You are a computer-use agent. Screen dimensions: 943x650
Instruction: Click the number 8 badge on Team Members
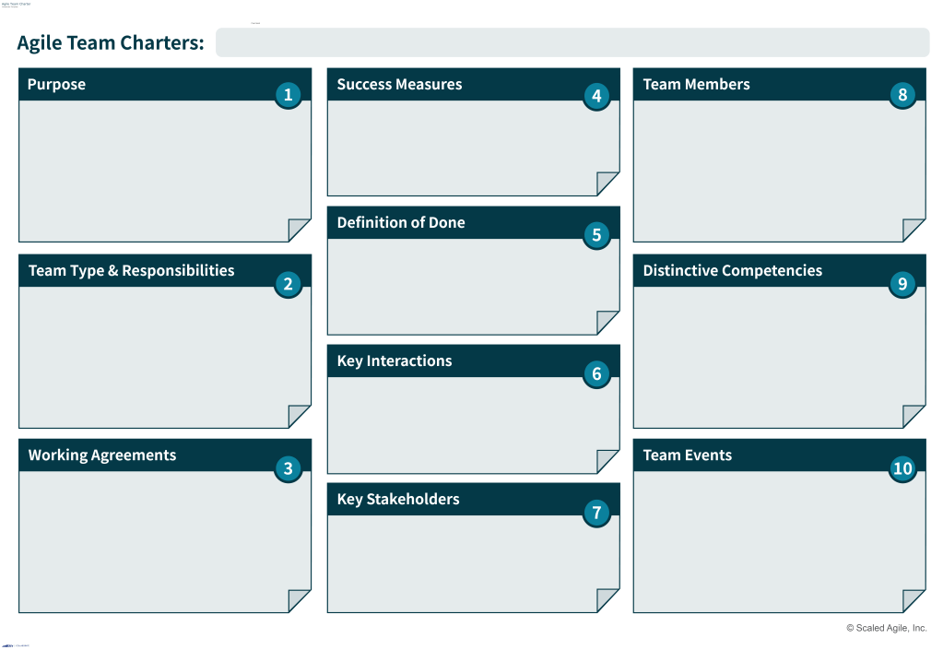coord(902,95)
